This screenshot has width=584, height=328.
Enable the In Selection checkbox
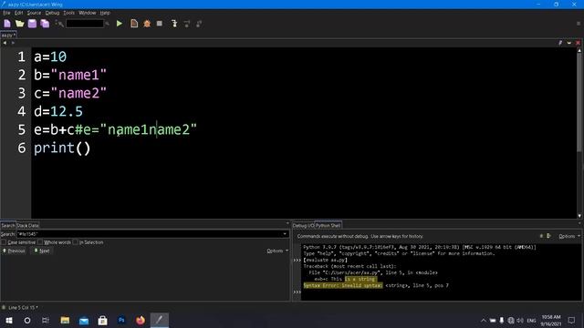point(75,242)
